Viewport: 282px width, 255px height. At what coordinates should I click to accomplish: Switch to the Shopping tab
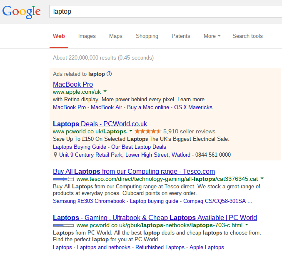click(x=147, y=36)
